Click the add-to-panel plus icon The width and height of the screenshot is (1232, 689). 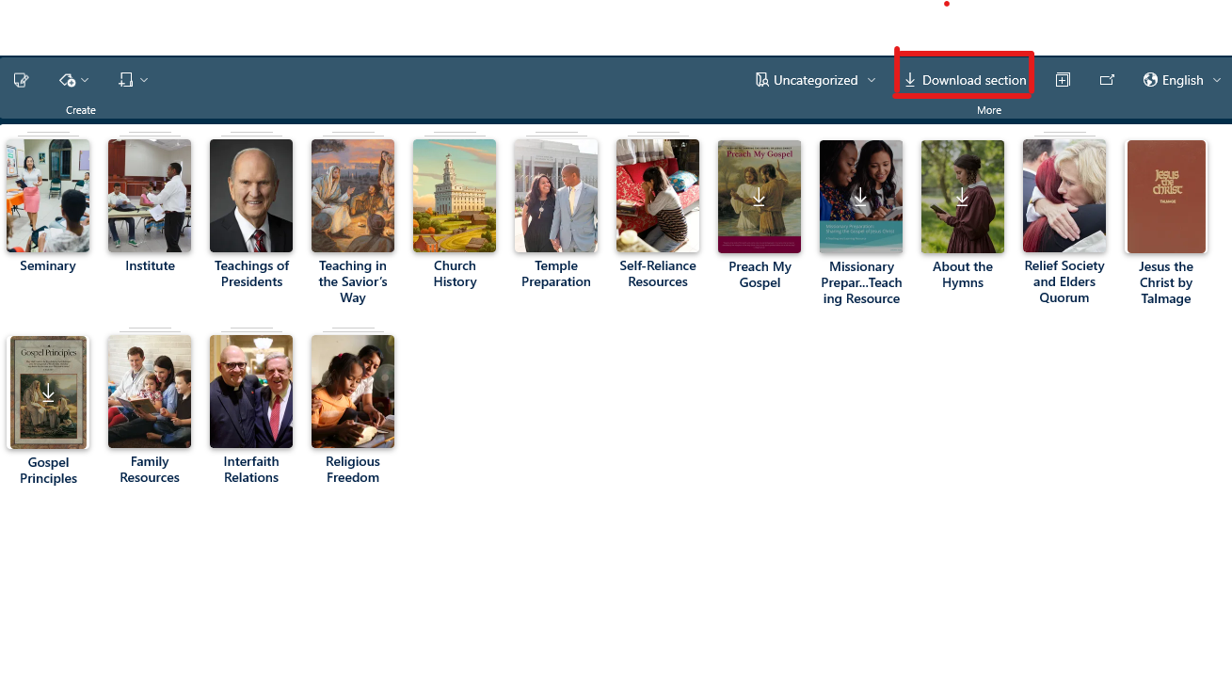point(1063,80)
